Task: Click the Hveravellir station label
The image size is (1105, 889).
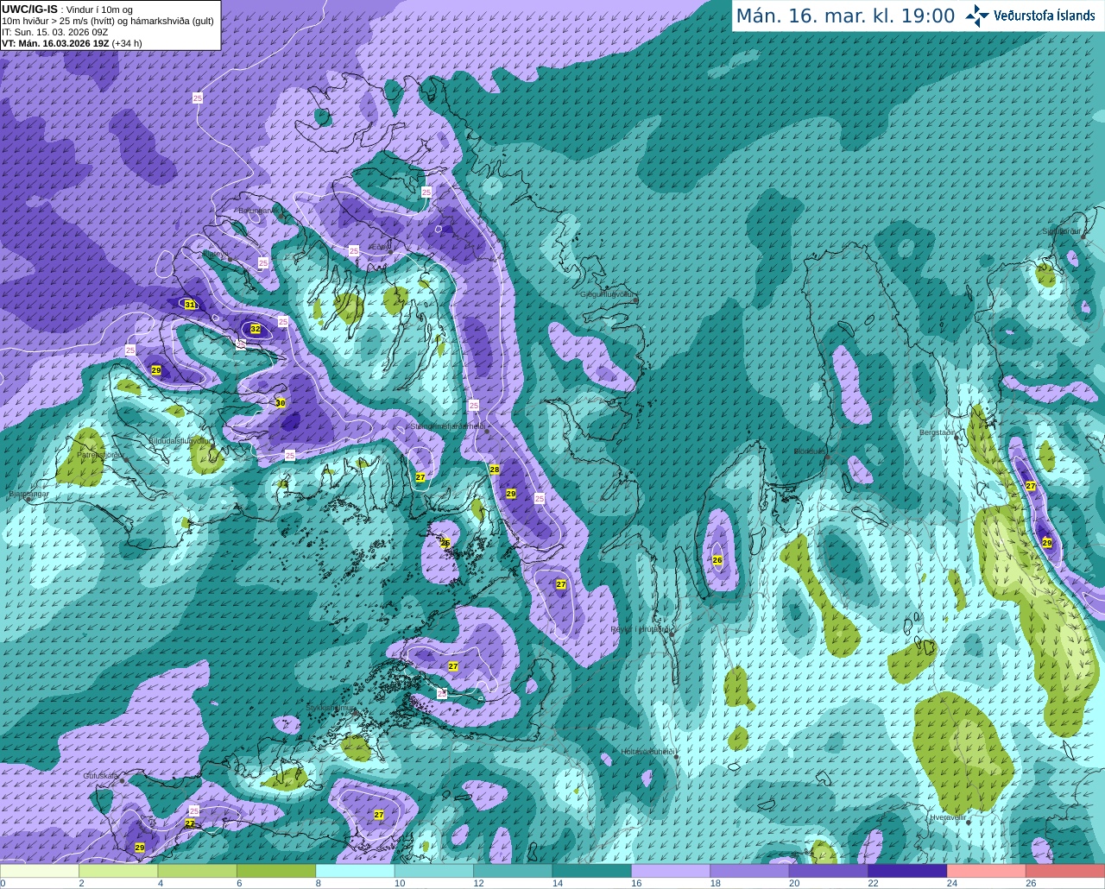Action: click(948, 816)
